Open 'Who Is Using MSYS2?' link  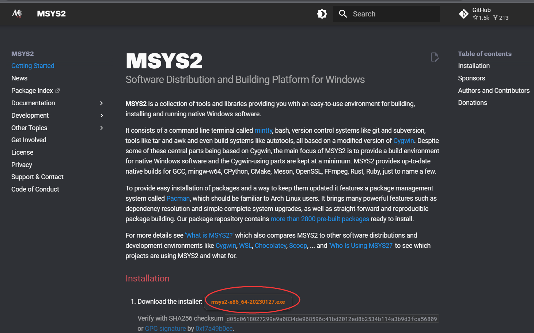[361, 246]
